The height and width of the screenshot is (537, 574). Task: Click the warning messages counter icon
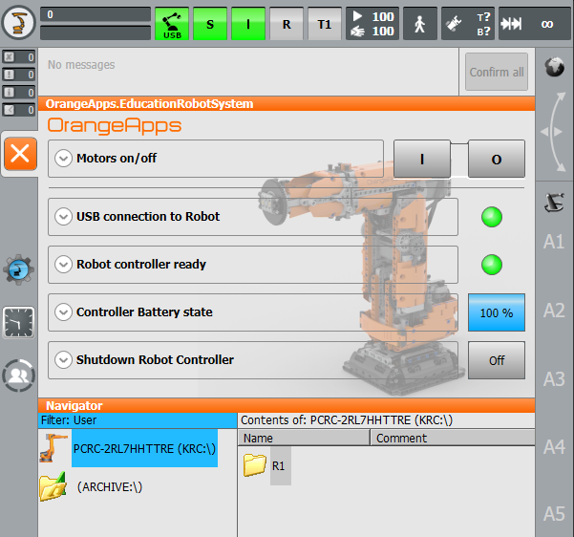[x=19, y=75]
